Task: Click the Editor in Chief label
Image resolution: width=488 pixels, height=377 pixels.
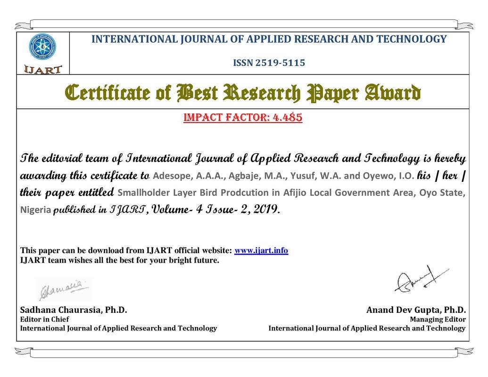Action: point(44,319)
